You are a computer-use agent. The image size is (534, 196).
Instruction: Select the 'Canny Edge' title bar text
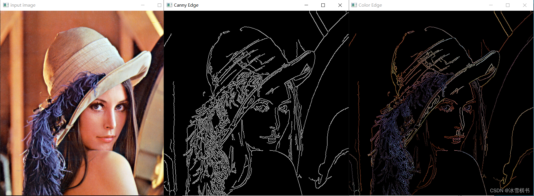[186, 5]
